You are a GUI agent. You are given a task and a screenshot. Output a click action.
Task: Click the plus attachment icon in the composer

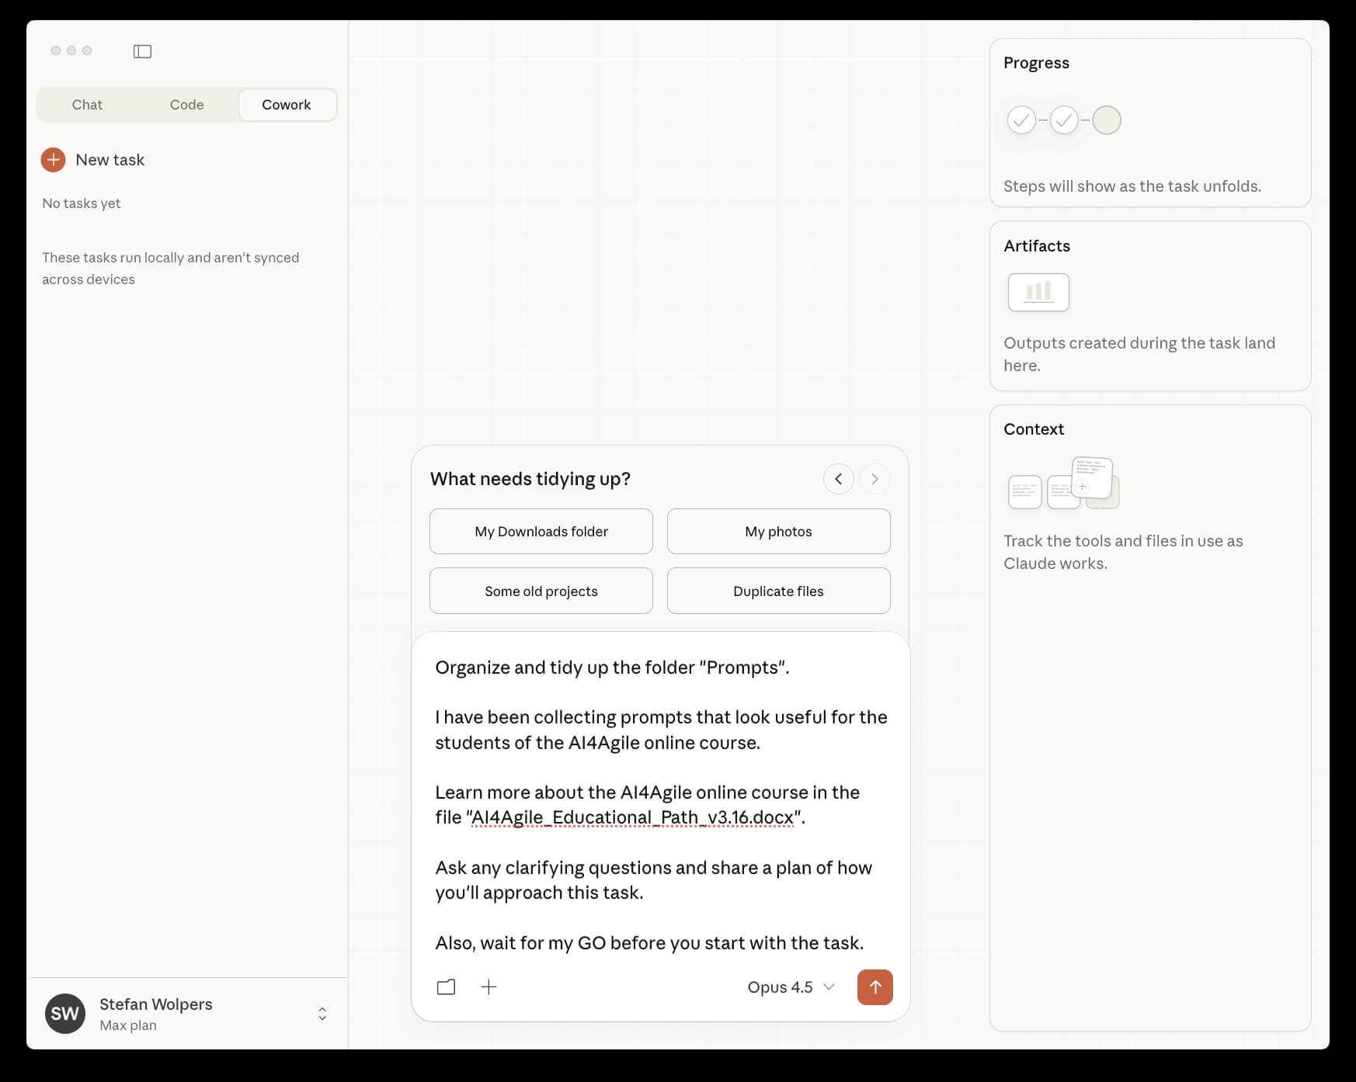point(489,987)
